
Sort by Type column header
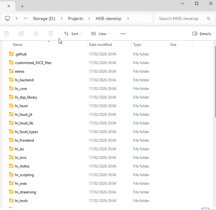(137, 45)
